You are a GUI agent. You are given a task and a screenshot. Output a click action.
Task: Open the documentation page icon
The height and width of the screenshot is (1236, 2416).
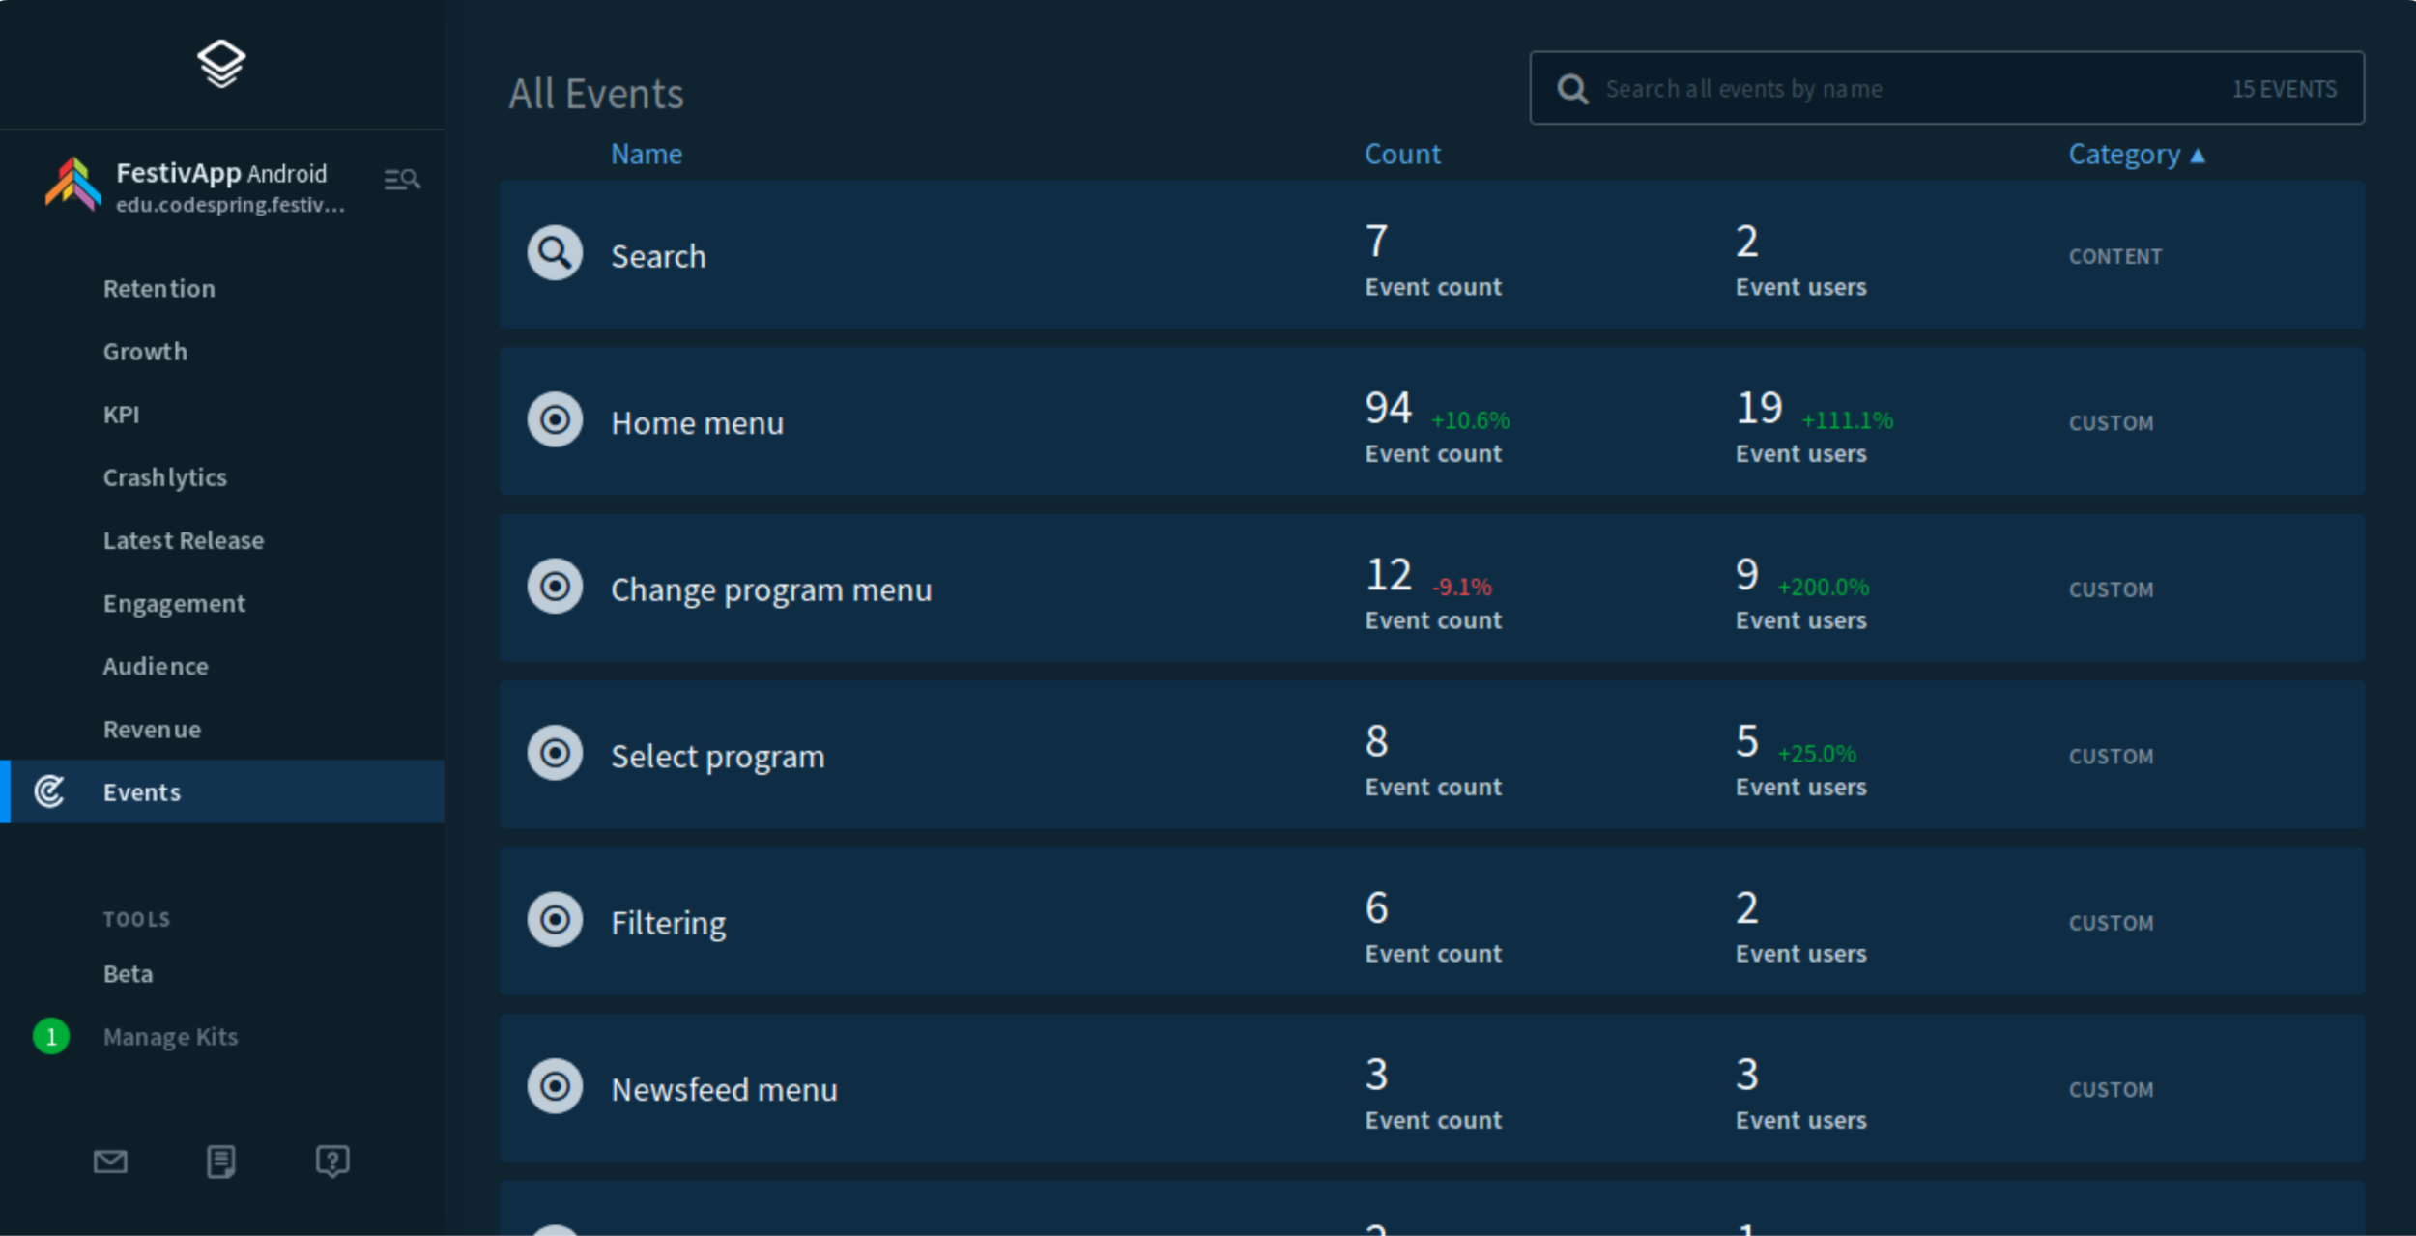pos(221,1161)
